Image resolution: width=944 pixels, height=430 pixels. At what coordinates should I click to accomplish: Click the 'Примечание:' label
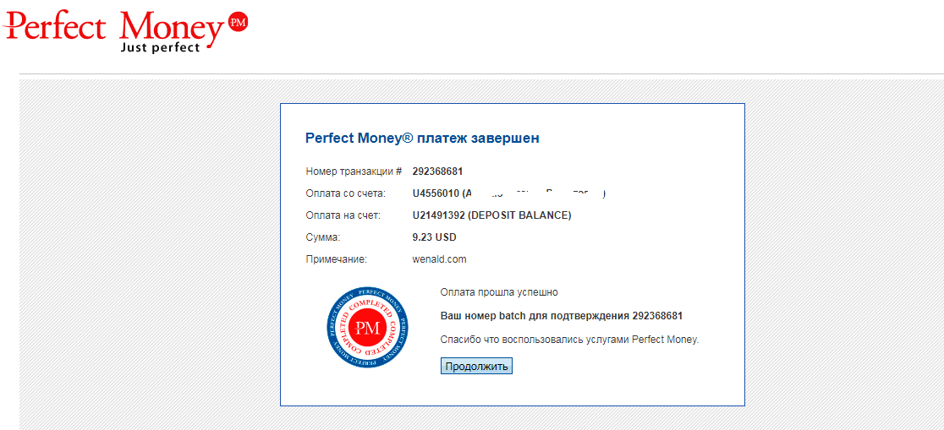click(x=336, y=260)
